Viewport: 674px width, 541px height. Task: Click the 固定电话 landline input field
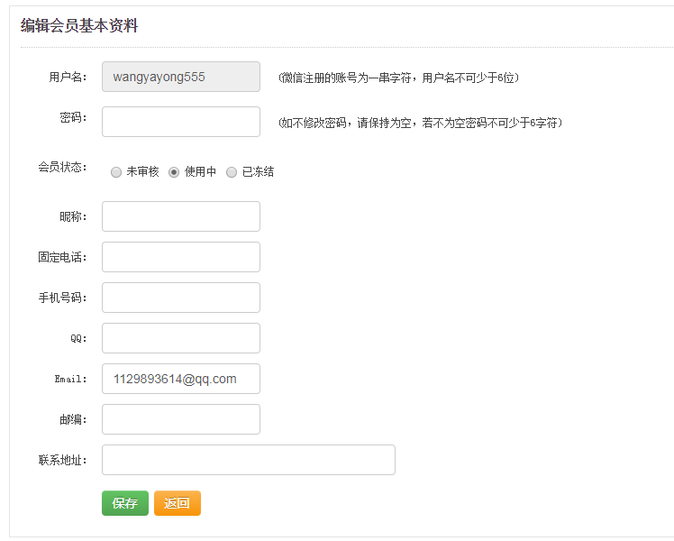[x=181, y=257]
